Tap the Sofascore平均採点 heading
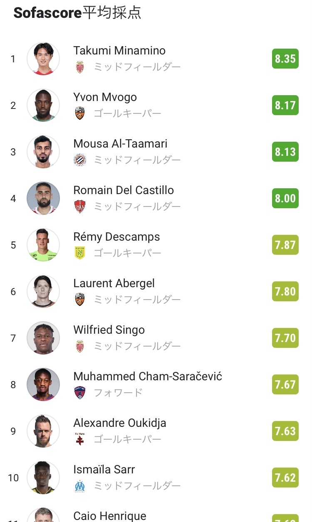 tap(77, 13)
